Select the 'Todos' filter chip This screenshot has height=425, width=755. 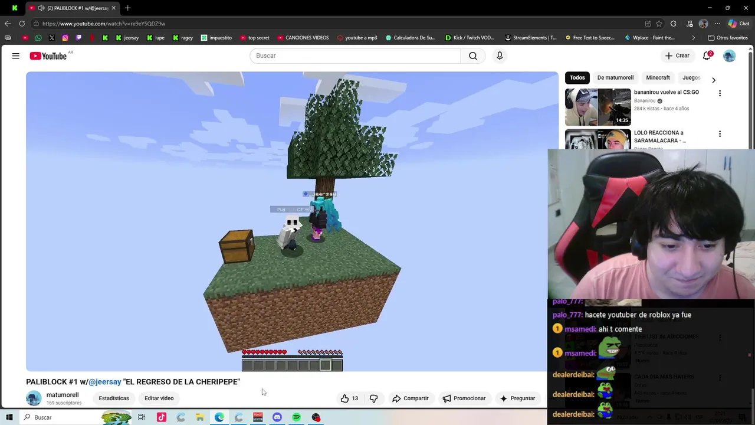(x=577, y=77)
